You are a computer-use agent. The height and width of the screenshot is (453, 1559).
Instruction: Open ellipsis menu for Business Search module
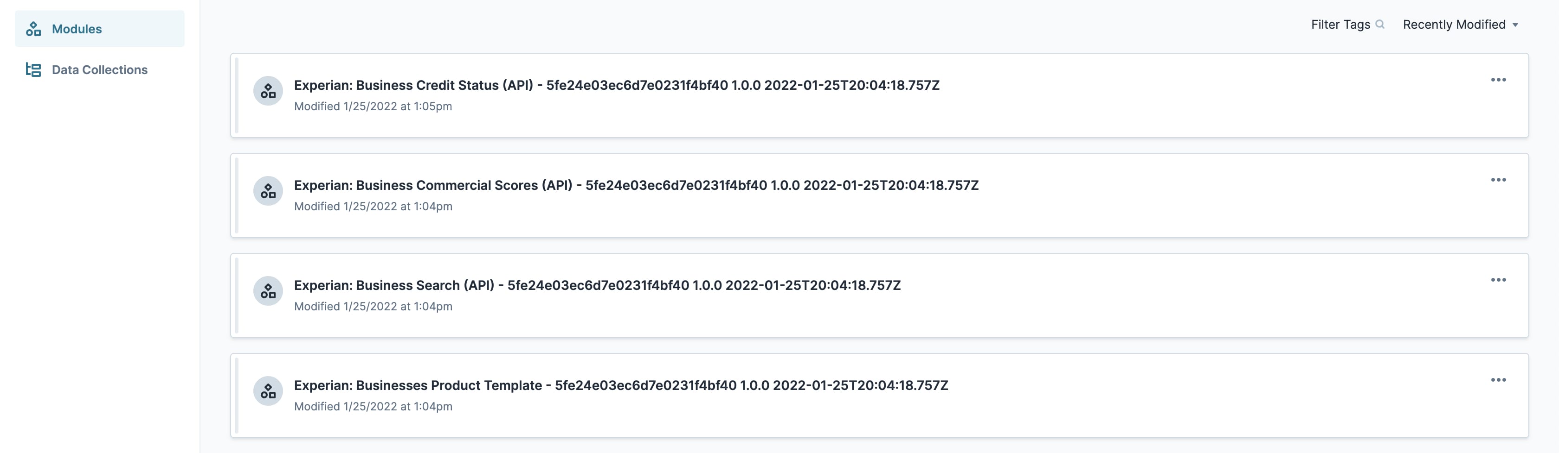[1499, 280]
